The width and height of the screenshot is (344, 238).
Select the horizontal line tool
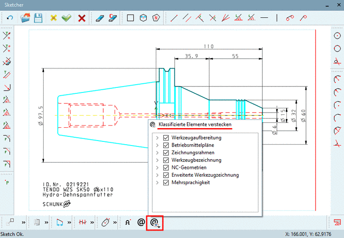point(264,18)
